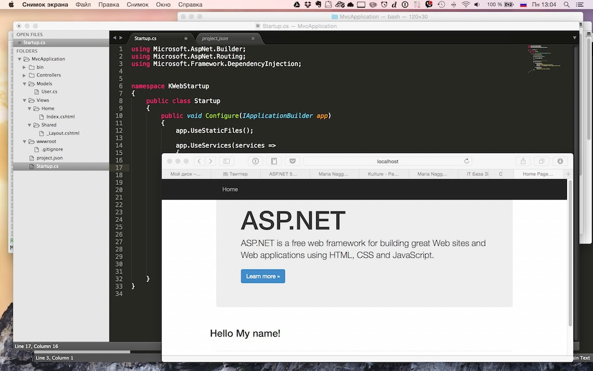
Task: Open the volume control in menu bar
Action: click(x=477, y=5)
